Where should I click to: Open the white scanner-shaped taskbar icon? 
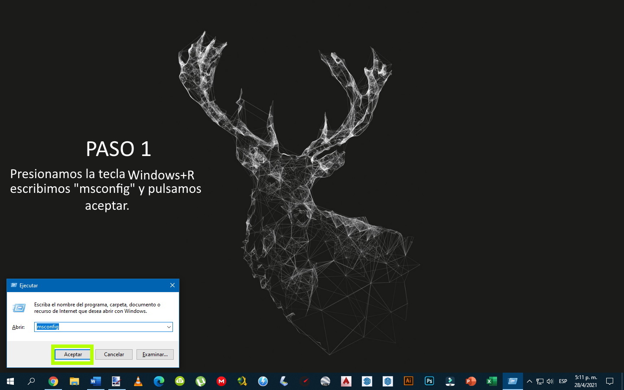point(284,381)
